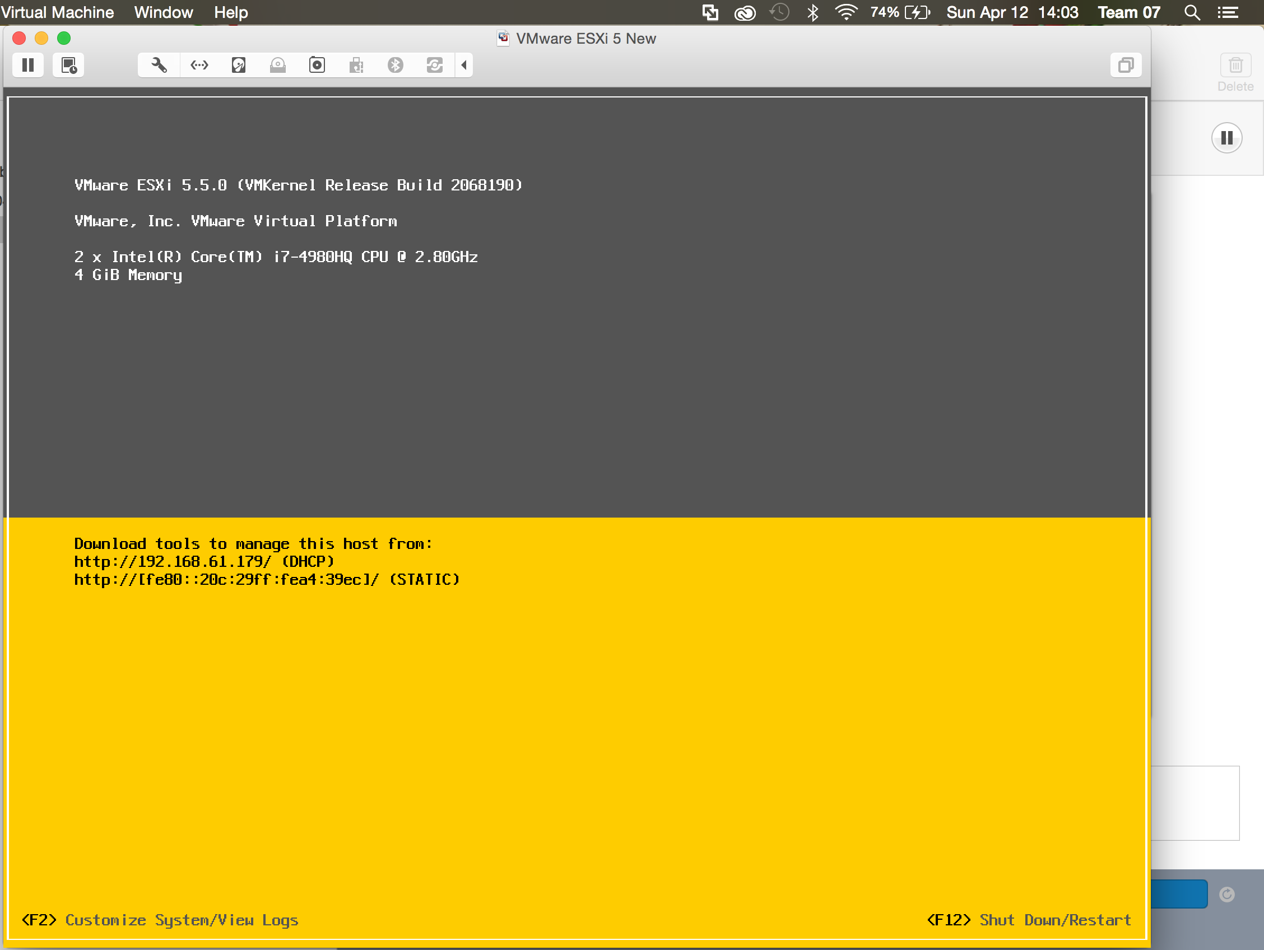
Task: Click the hard disk device icon
Action: pyautogui.click(x=239, y=65)
